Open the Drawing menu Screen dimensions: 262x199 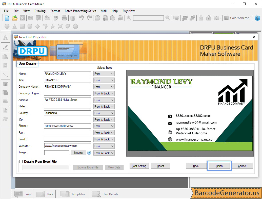[x=40, y=11]
